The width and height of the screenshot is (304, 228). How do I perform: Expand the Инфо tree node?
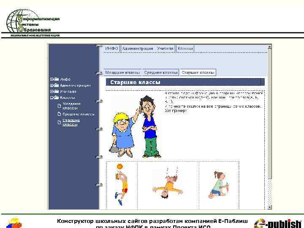(x=52, y=79)
